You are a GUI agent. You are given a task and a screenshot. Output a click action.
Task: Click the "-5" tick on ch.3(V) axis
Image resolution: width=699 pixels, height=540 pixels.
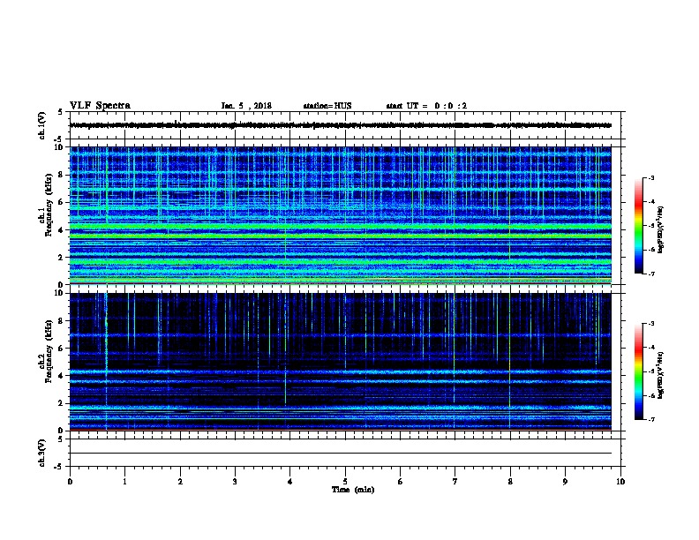(59, 467)
